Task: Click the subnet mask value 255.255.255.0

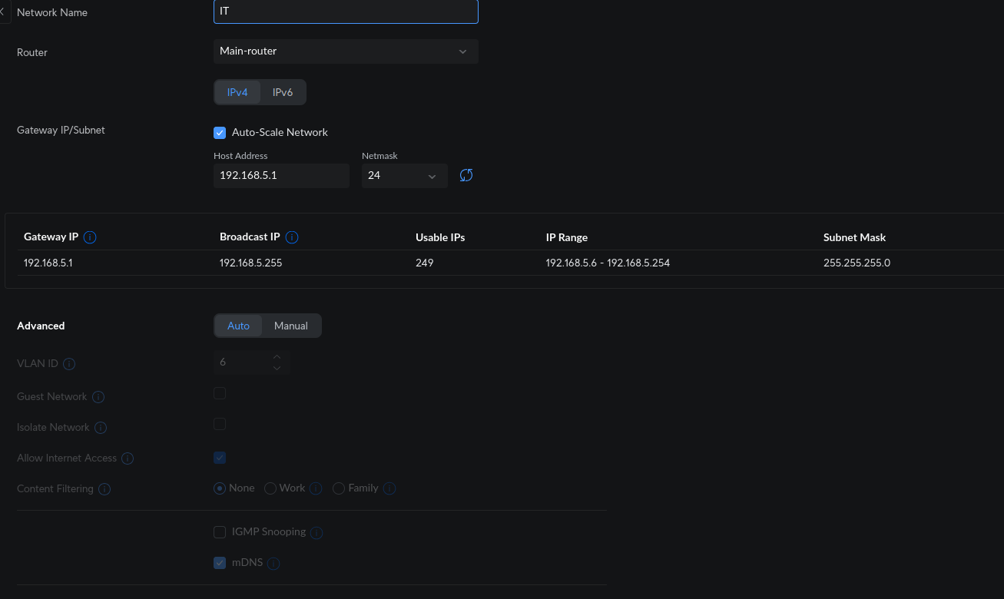Action: [857, 263]
